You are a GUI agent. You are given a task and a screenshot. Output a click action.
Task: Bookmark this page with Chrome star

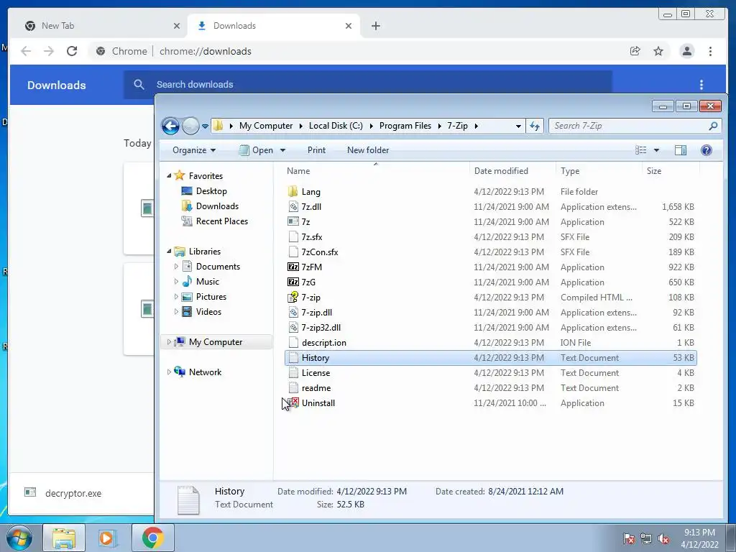point(658,51)
